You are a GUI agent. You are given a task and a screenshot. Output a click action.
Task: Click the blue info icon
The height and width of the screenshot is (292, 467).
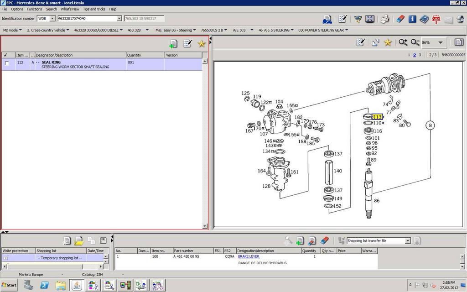click(x=412, y=19)
